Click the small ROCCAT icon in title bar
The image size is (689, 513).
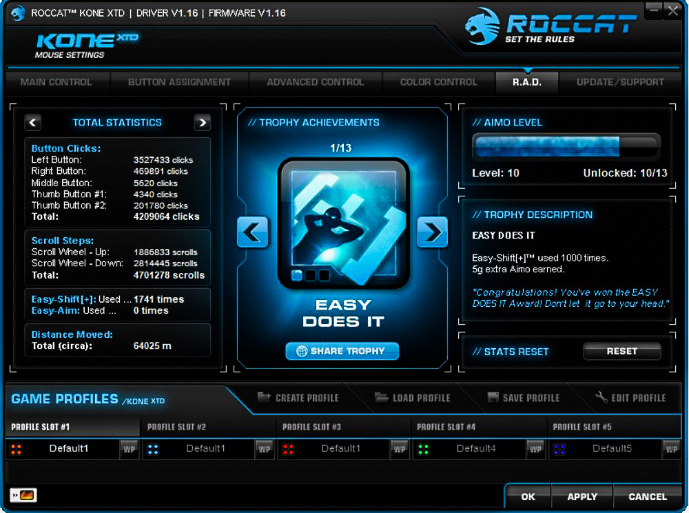[x=19, y=13]
